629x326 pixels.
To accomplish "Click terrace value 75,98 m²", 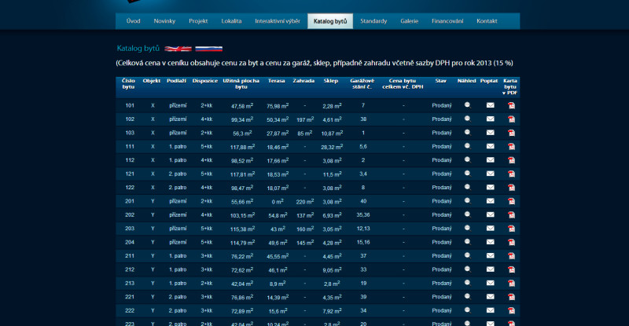I will [278, 106].
